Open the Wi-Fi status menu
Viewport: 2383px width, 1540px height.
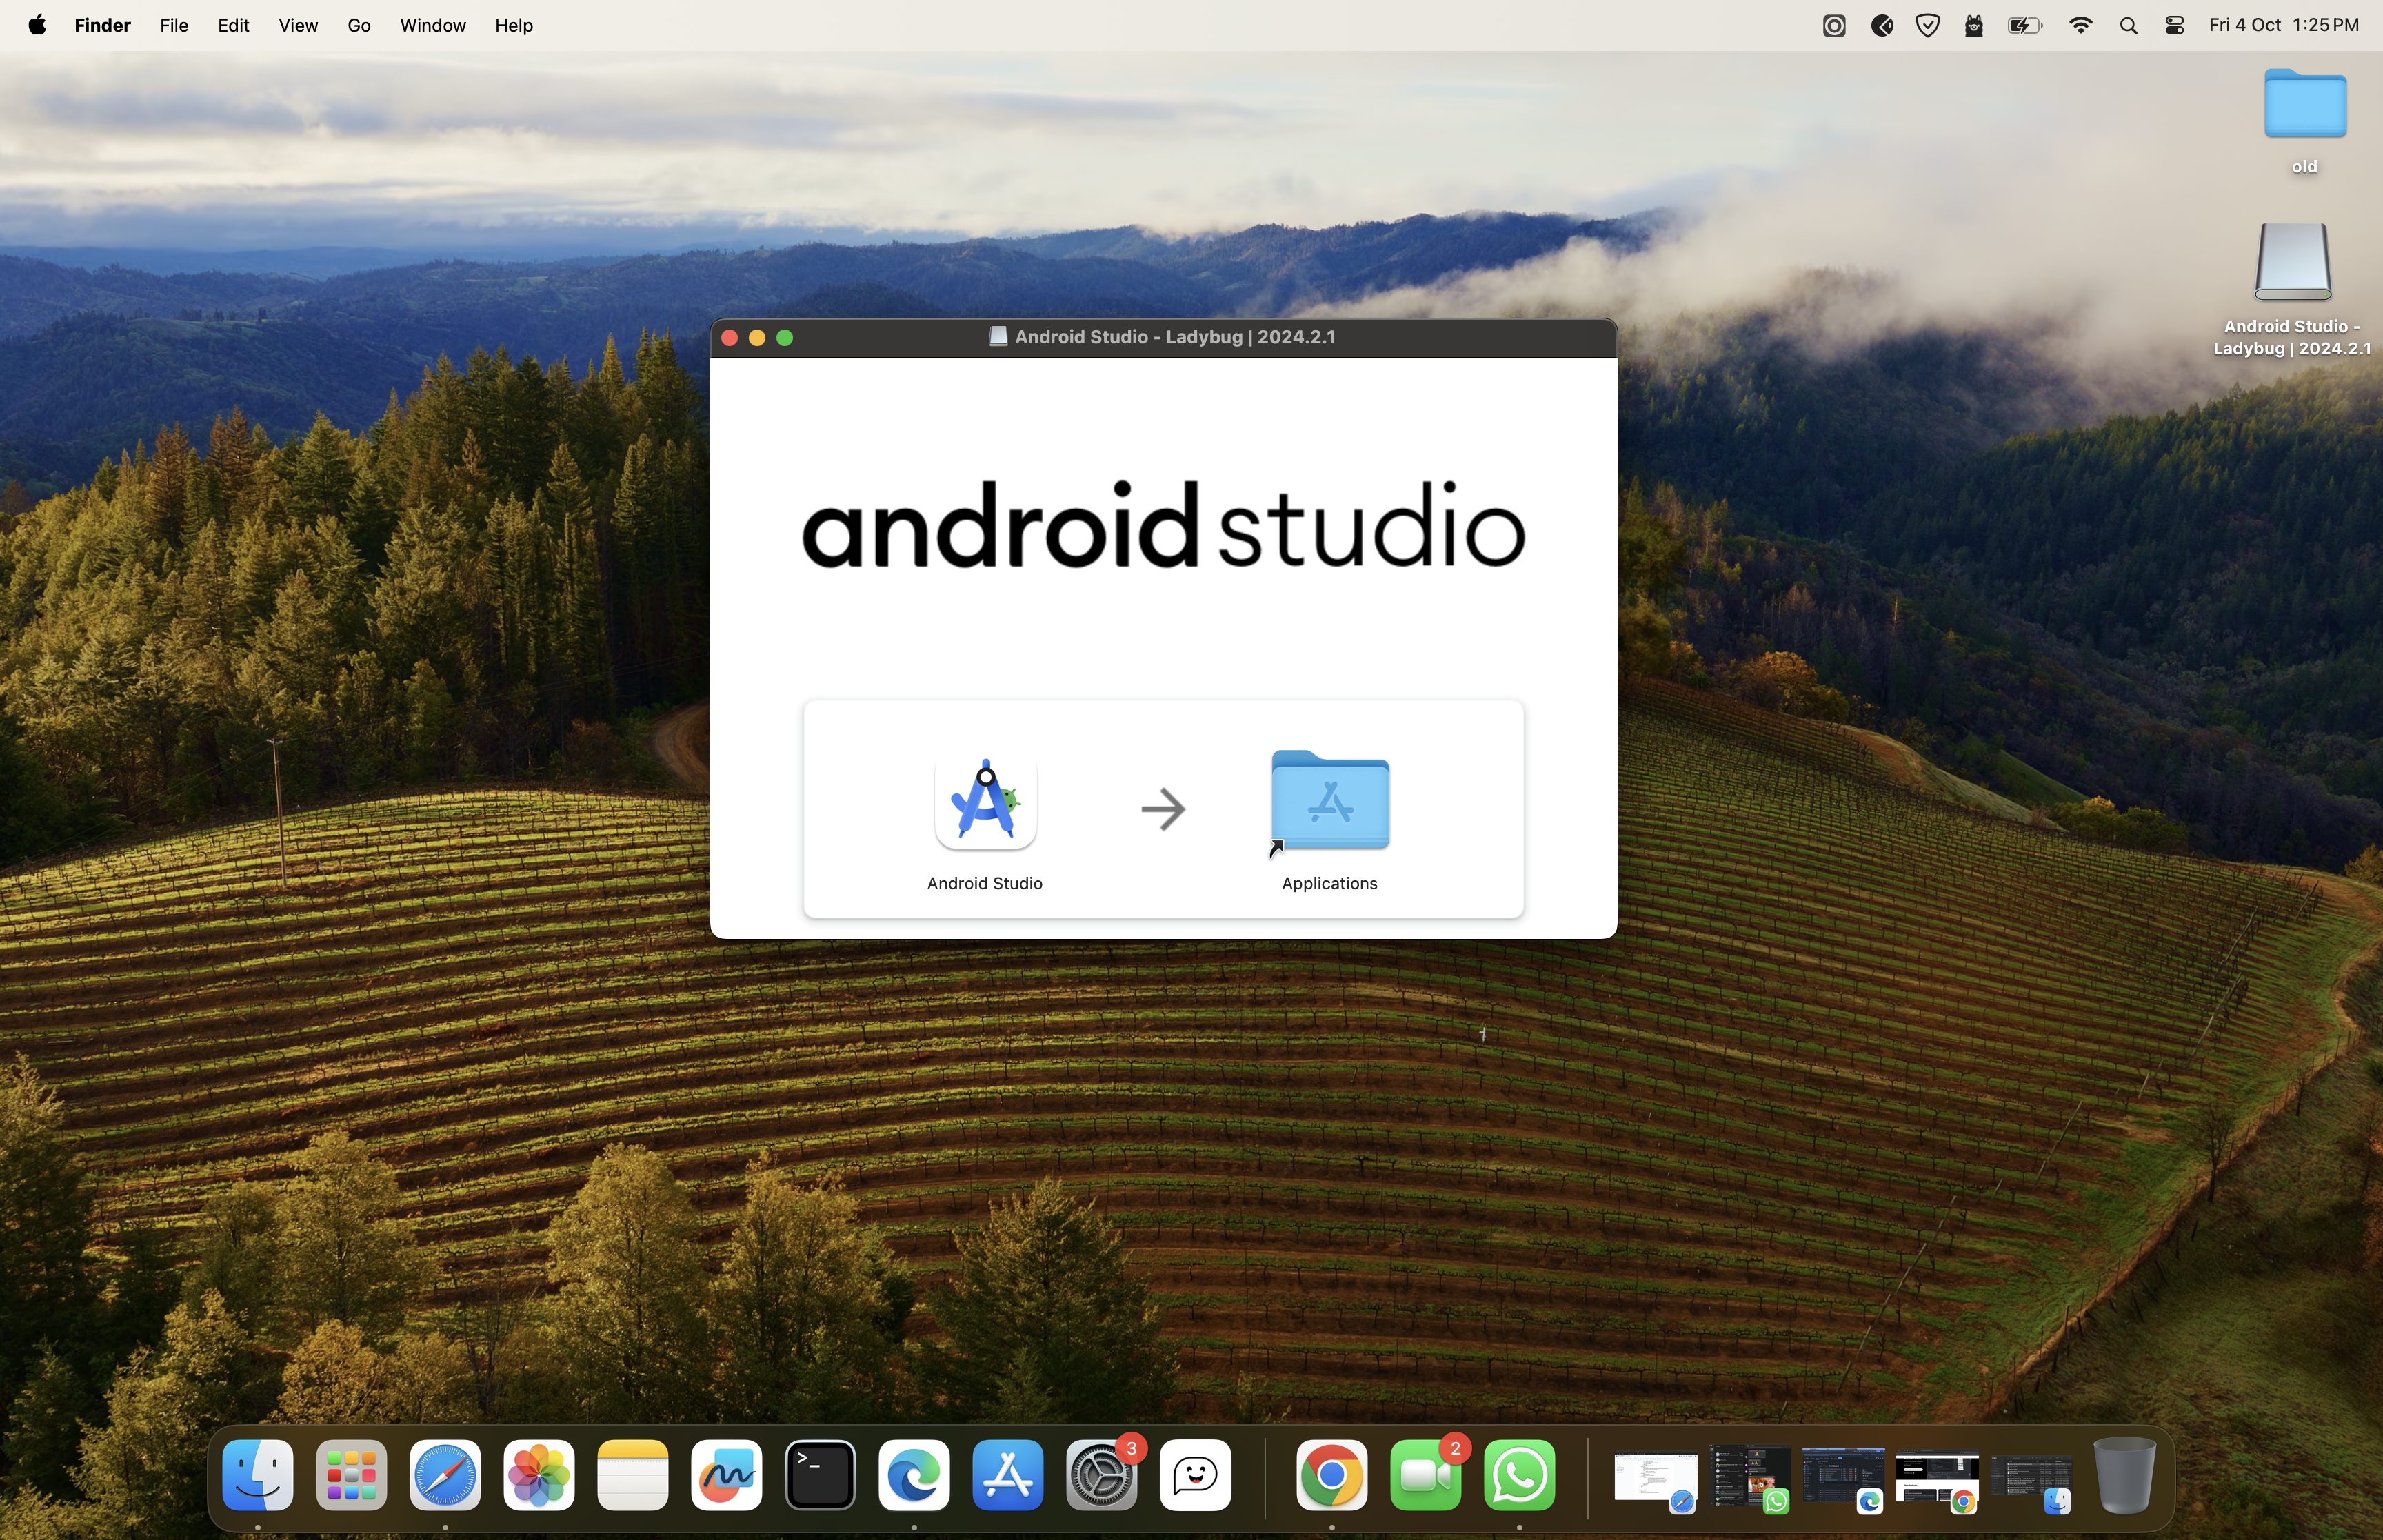tap(2081, 26)
